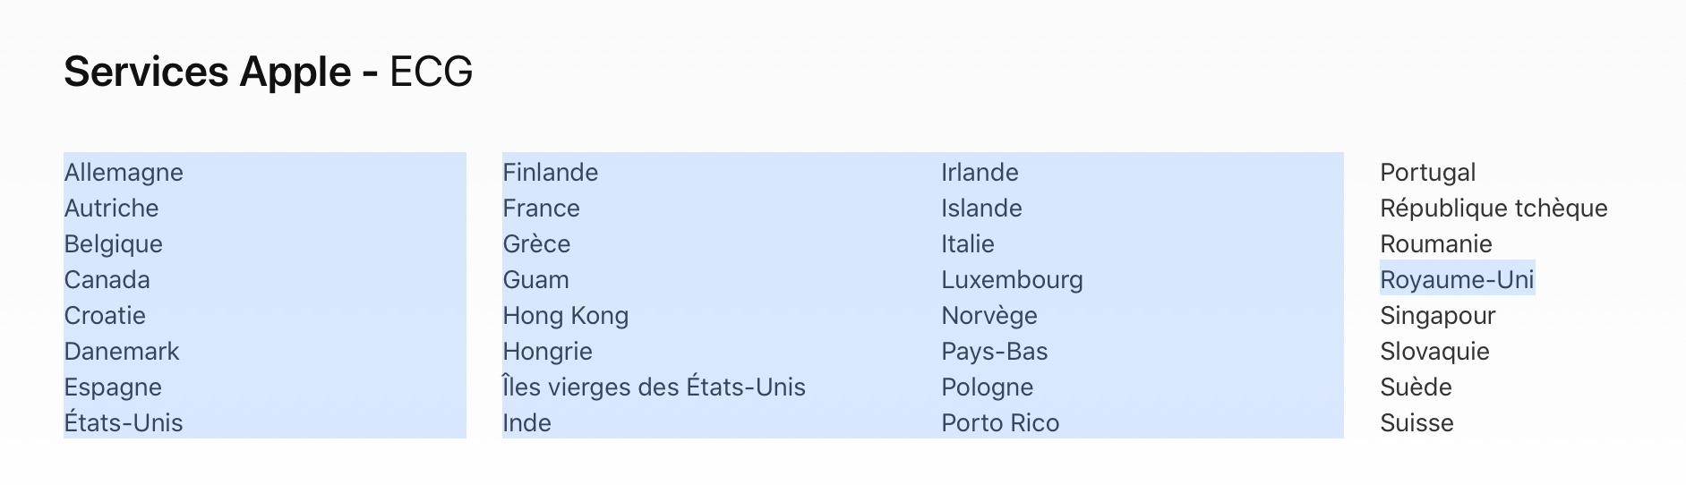Select Portugal in the last column
This screenshot has height=485, width=1686.
click(x=1427, y=172)
